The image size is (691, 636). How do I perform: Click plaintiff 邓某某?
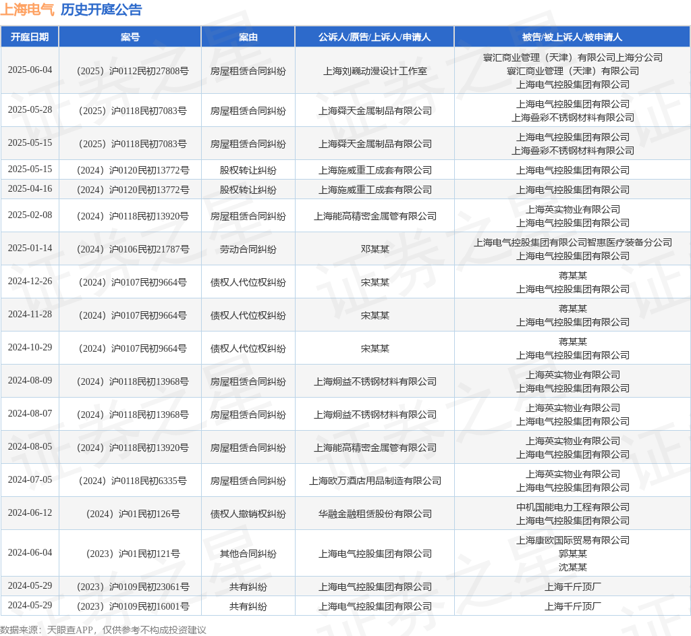375,250
